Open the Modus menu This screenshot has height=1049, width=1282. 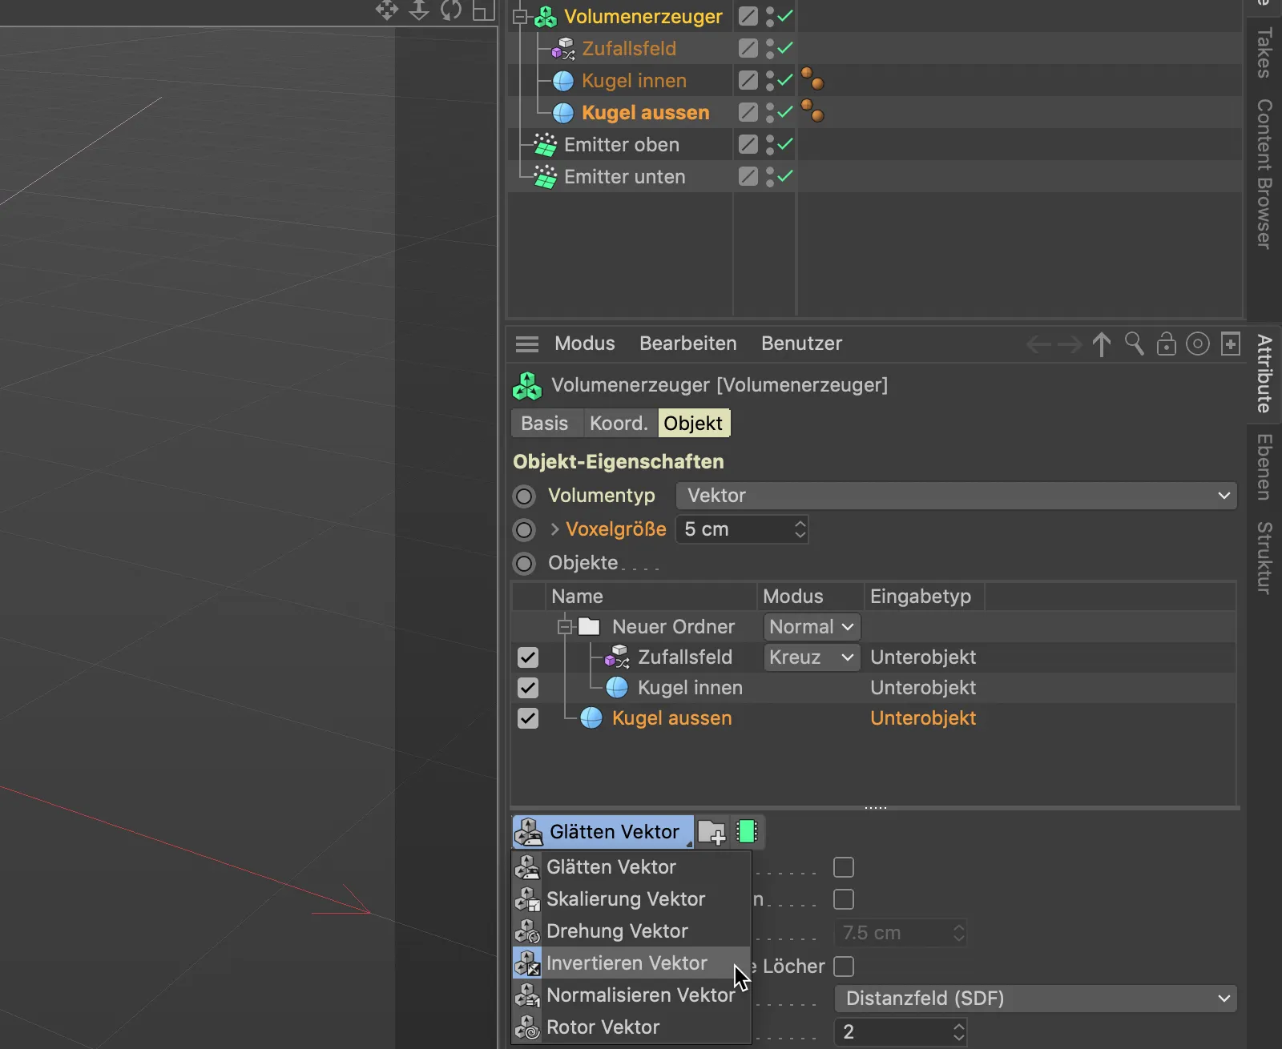(x=585, y=344)
